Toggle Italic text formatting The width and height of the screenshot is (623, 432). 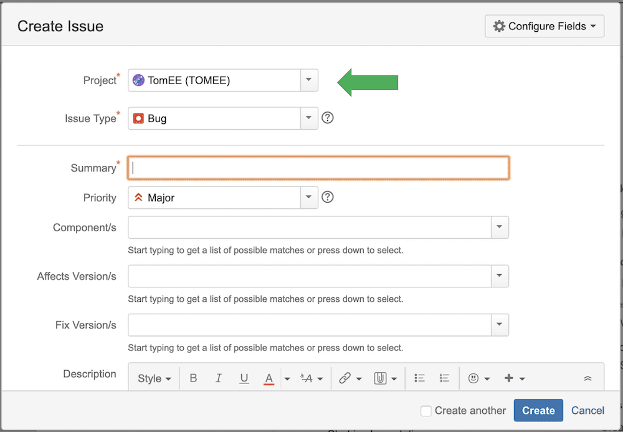(219, 378)
